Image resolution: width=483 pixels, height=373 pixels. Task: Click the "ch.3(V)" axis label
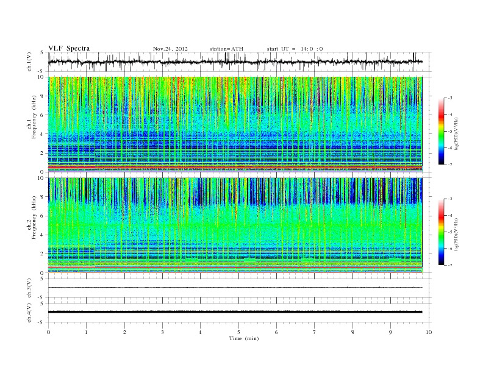coord(29,288)
